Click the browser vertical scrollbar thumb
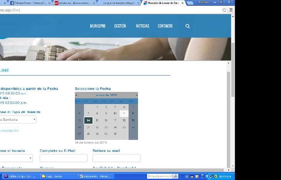This screenshot has height=180, width=281. coord(233,70)
